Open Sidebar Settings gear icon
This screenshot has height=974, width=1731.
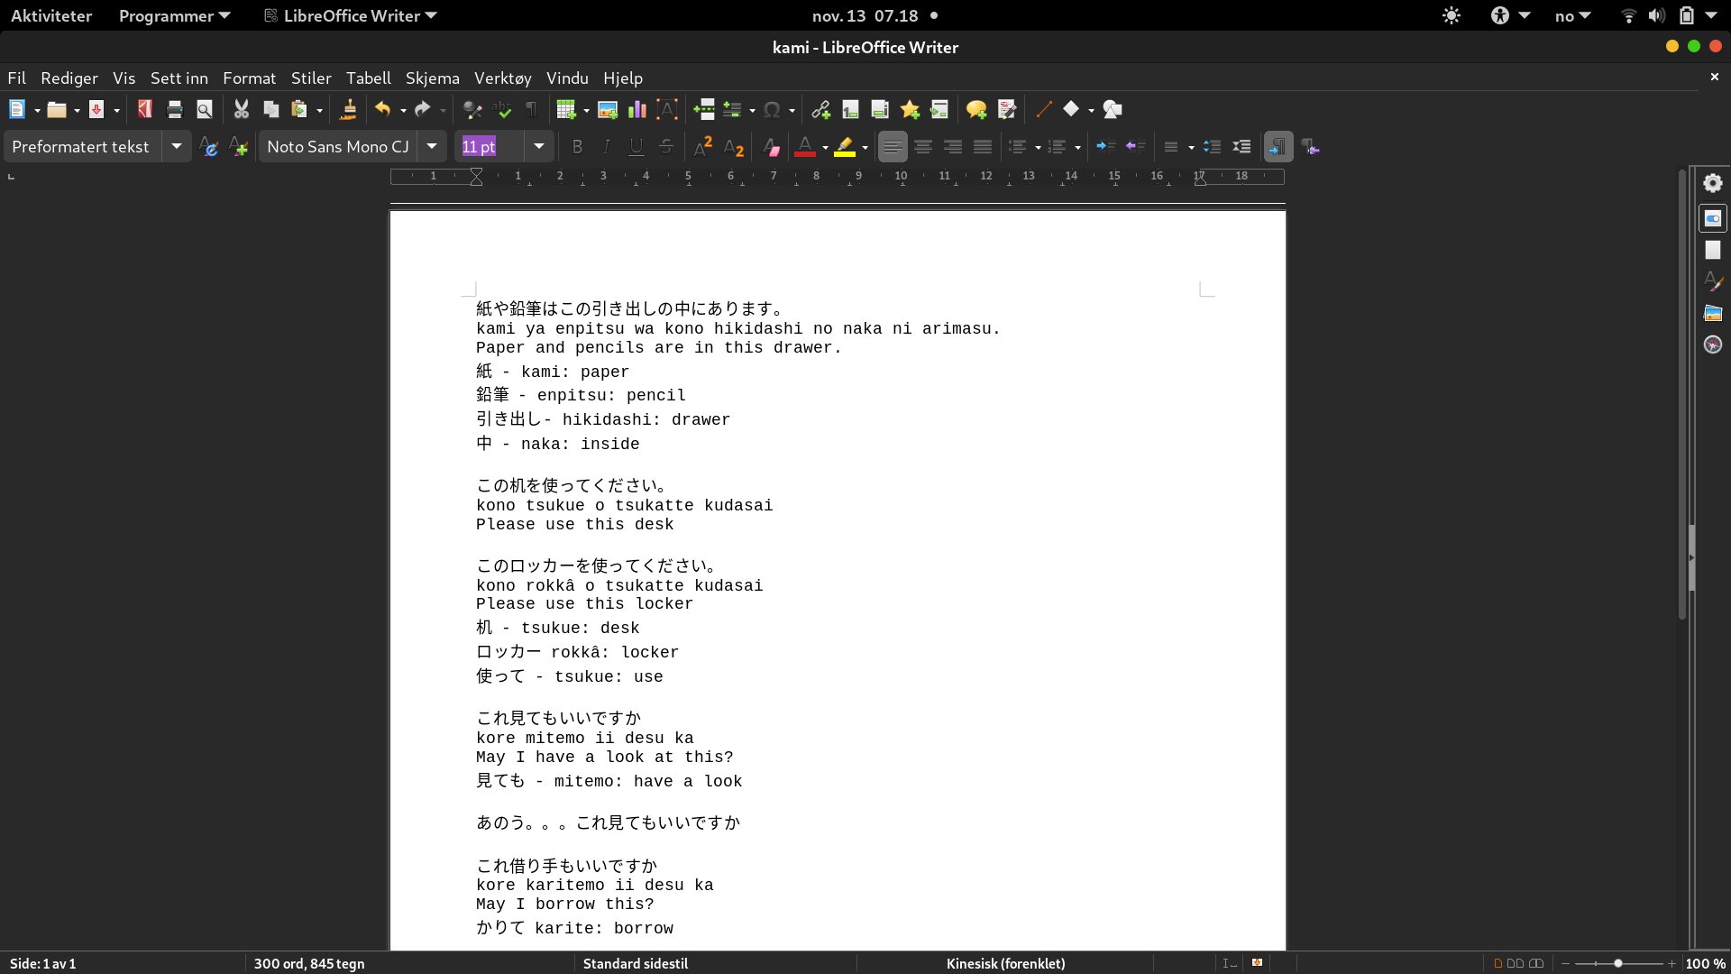[x=1713, y=183]
